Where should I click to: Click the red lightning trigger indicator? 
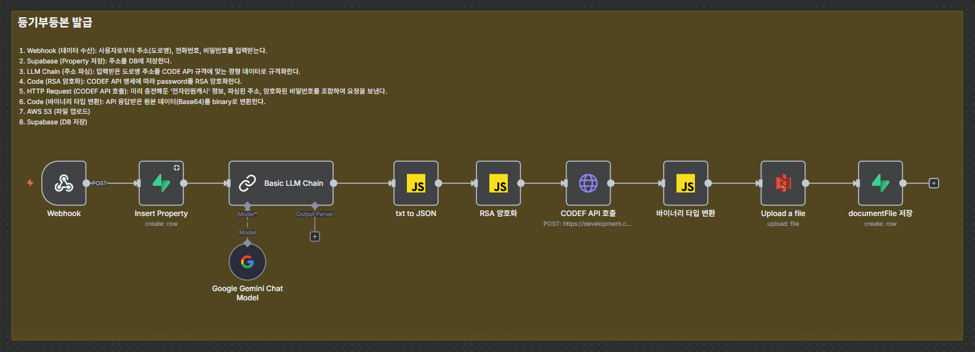30,183
